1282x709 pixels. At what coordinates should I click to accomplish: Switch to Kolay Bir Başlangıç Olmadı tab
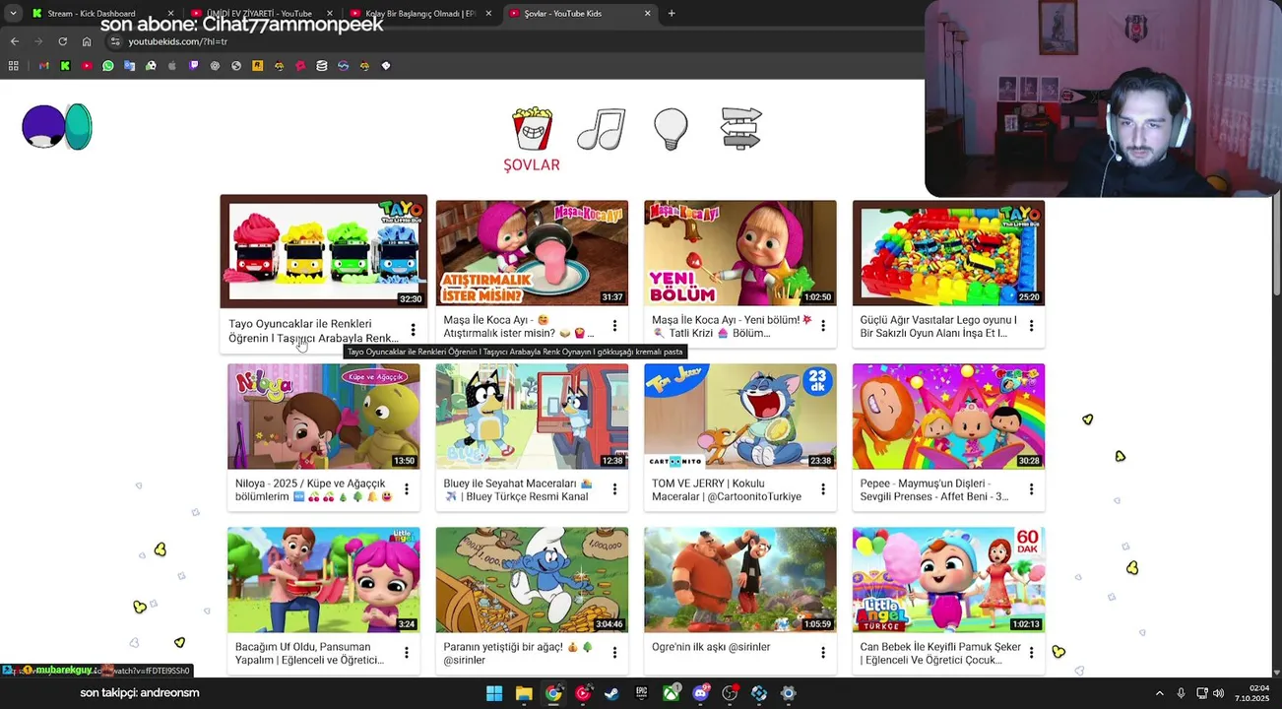tap(420, 13)
